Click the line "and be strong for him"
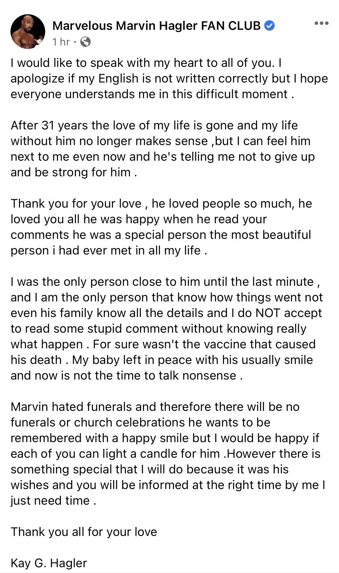Image resolution: width=339 pixels, height=573 pixels. 74,172
